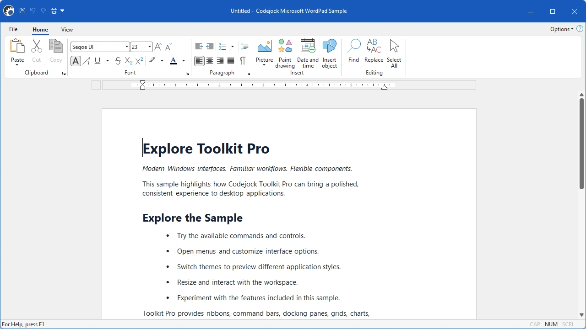Toggle bold formatting
The image size is (586, 329).
(76, 61)
